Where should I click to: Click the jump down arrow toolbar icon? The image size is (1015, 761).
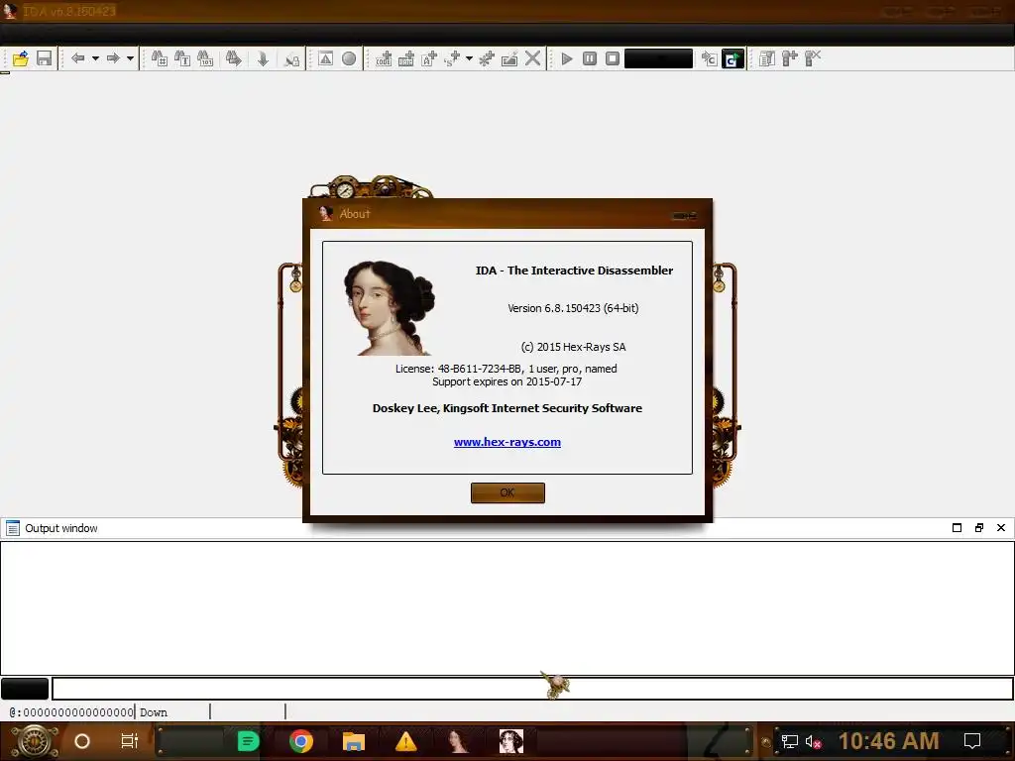(x=263, y=58)
